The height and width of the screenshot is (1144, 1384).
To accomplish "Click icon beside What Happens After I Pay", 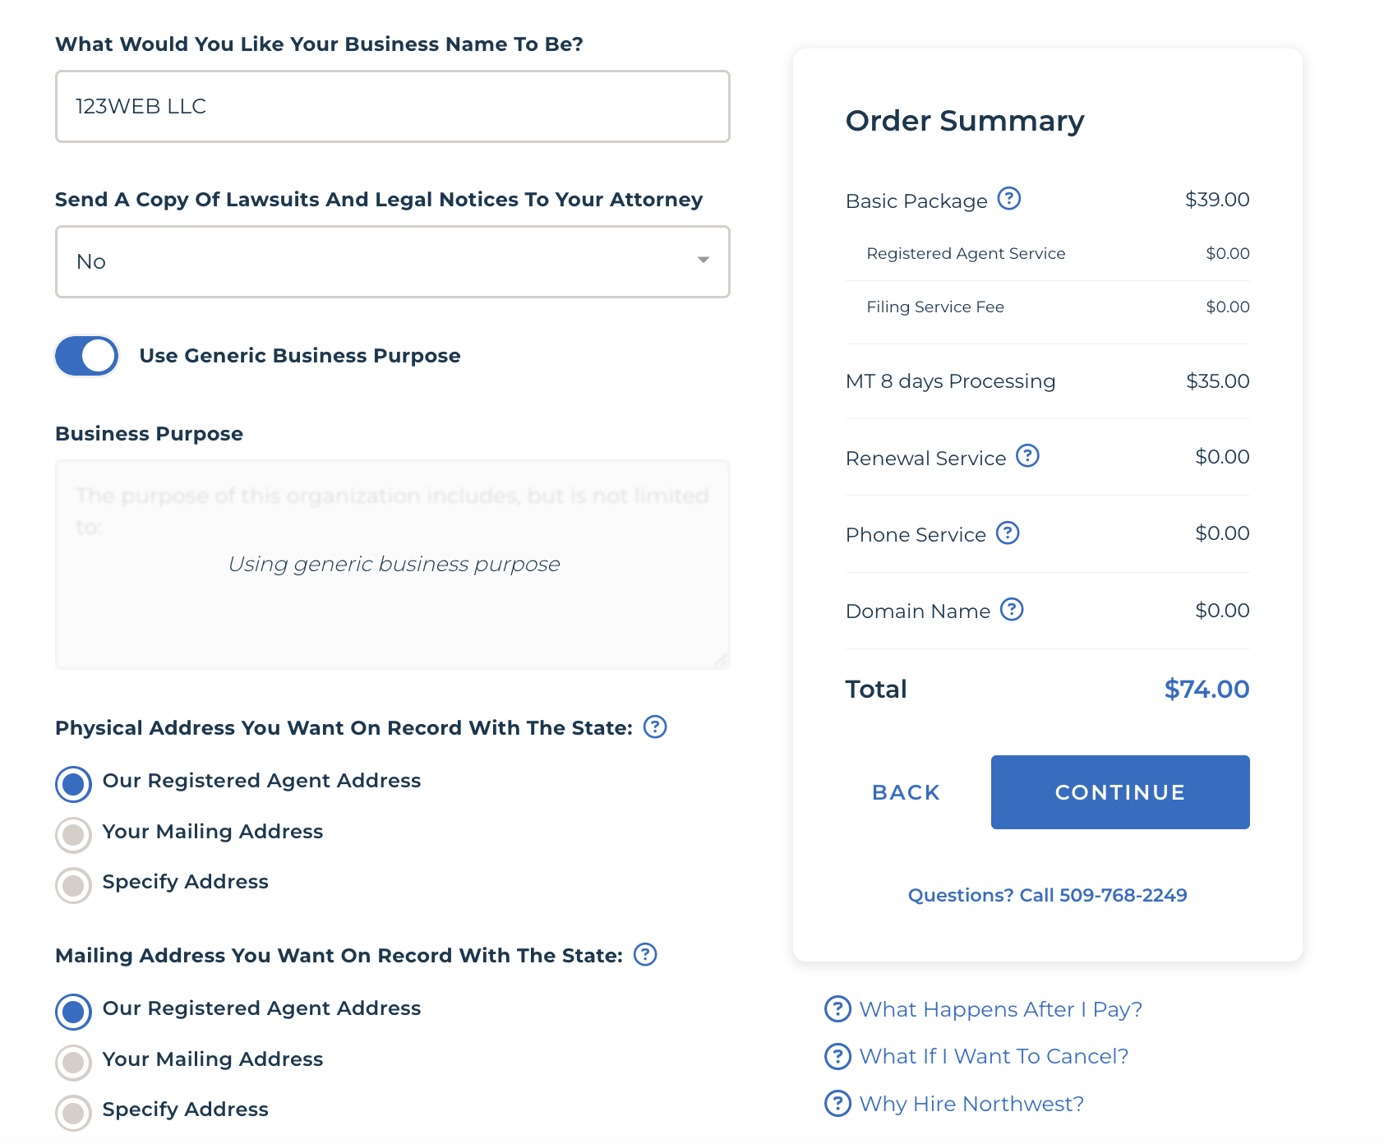I will [x=837, y=1009].
